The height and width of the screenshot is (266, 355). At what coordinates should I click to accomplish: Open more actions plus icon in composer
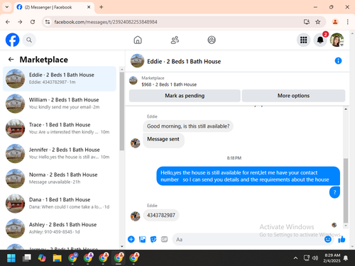point(131,239)
